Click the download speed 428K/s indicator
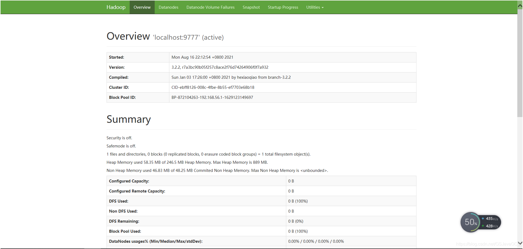 pyautogui.click(x=490, y=226)
